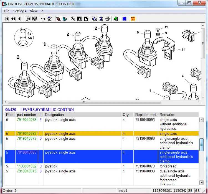Click the single left arrow icon

click(x=20, y=19)
